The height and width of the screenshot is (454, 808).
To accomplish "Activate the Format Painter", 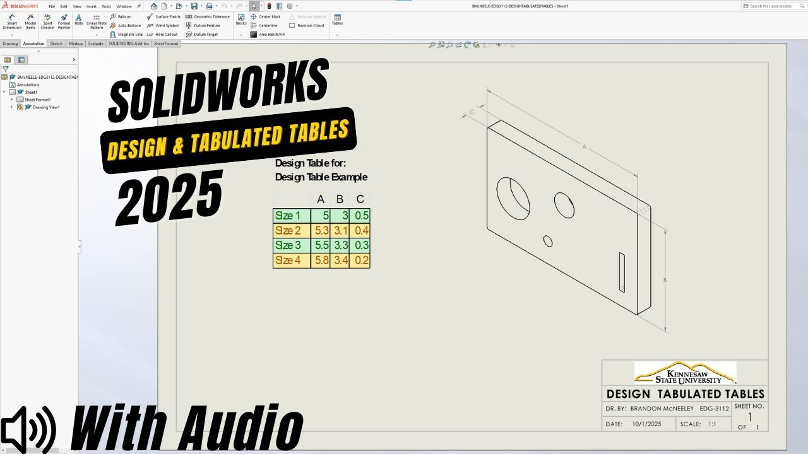I will [x=64, y=21].
